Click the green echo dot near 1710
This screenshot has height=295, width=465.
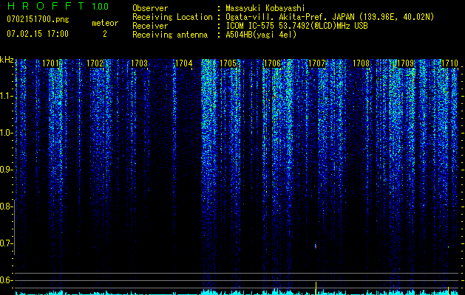448,247
